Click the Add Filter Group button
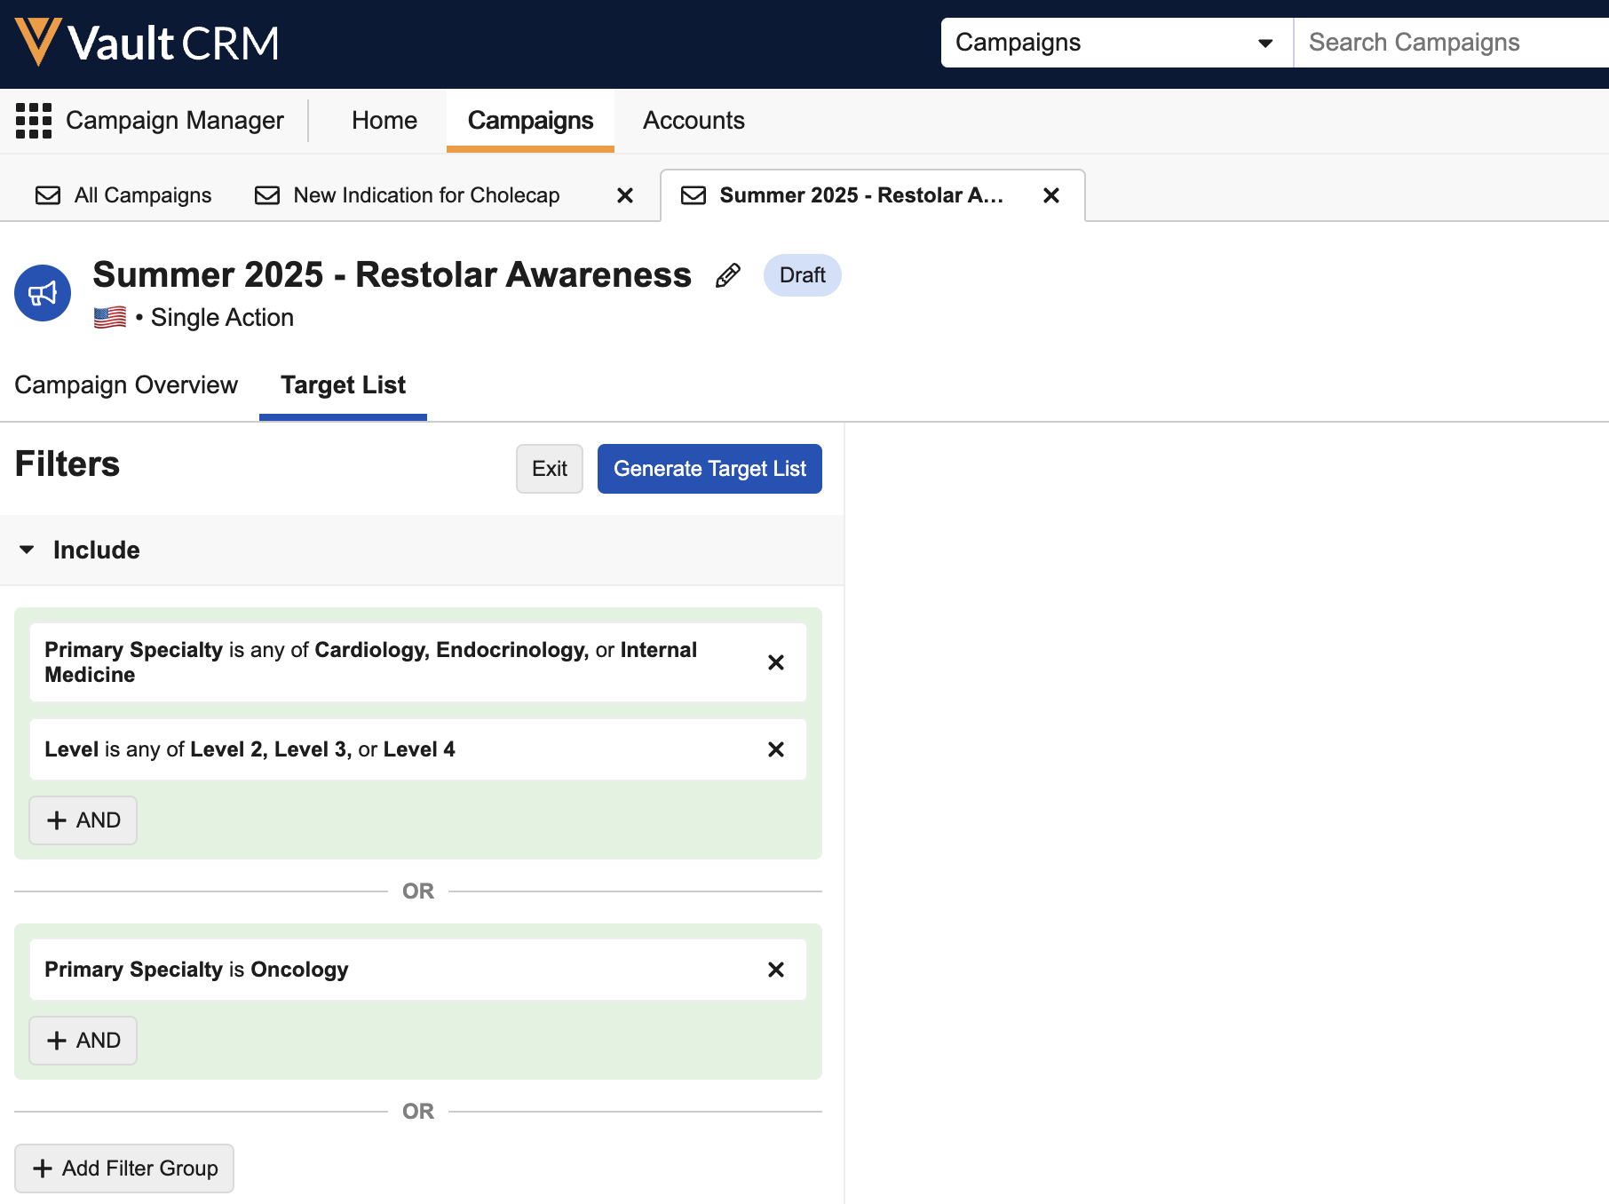 coord(124,1168)
